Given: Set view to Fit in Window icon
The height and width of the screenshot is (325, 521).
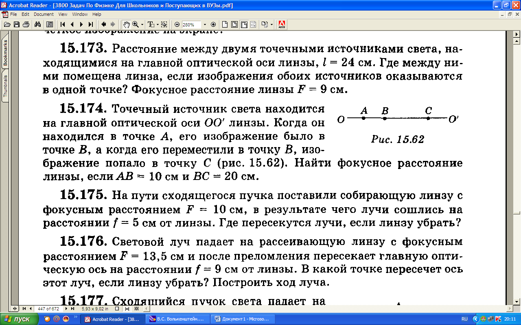Looking at the screenshot, I should click(x=234, y=24).
